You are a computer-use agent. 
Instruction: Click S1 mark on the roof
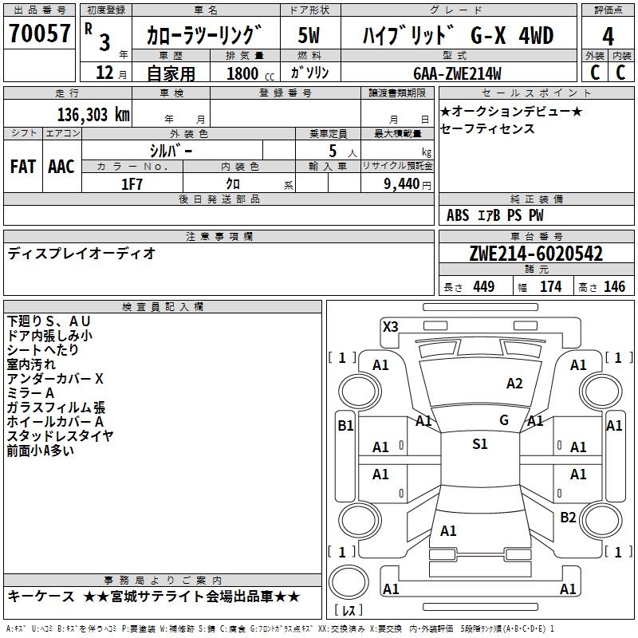point(480,444)
